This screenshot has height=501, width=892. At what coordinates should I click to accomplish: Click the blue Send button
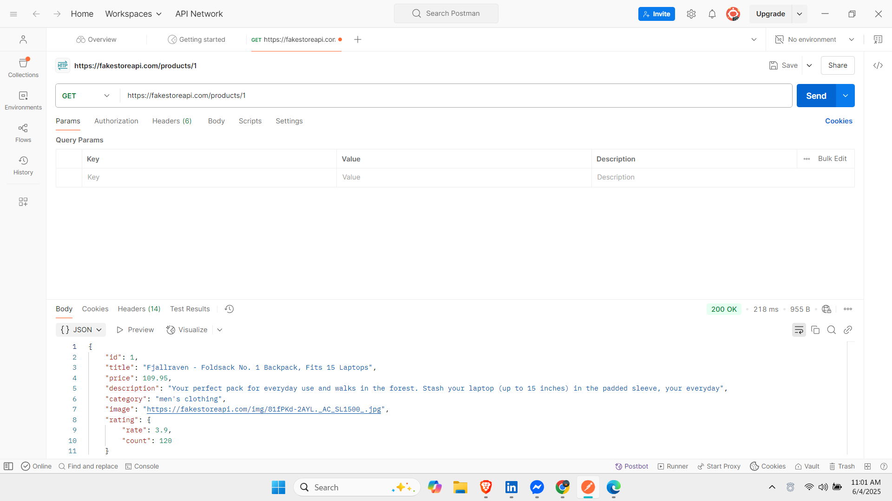pos(816,96)
